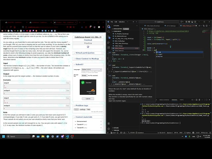The image size is (212, 159).
Task: Open the Edit menu in VS Code
Action: [116, 22]
